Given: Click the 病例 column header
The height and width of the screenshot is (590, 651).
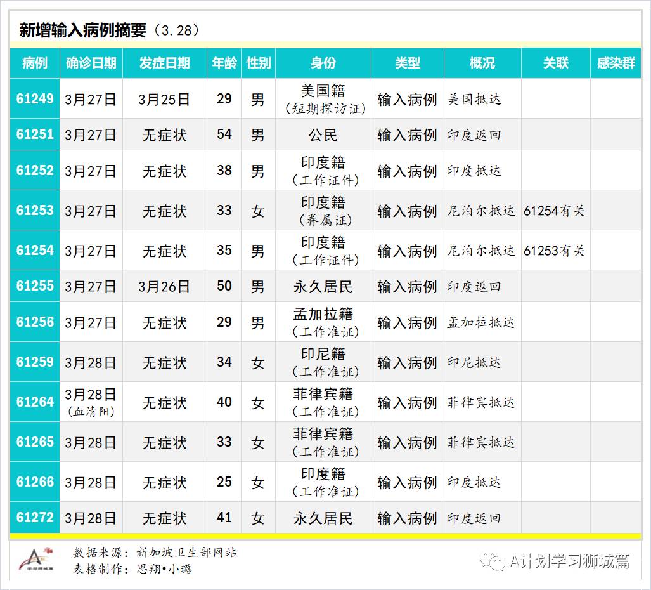Looking at the screenshot, I should 34,64.
